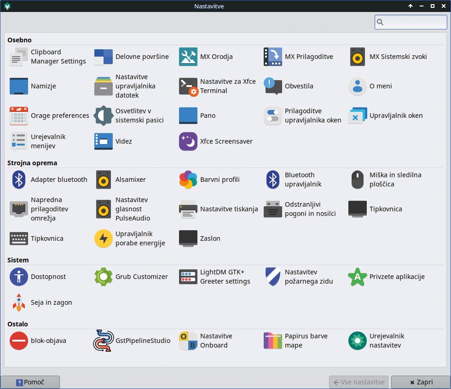This screenshot has width=451, height=389.
Task: Click the Zapri close button
Action: pyautogui.click(x=421, y=382)
